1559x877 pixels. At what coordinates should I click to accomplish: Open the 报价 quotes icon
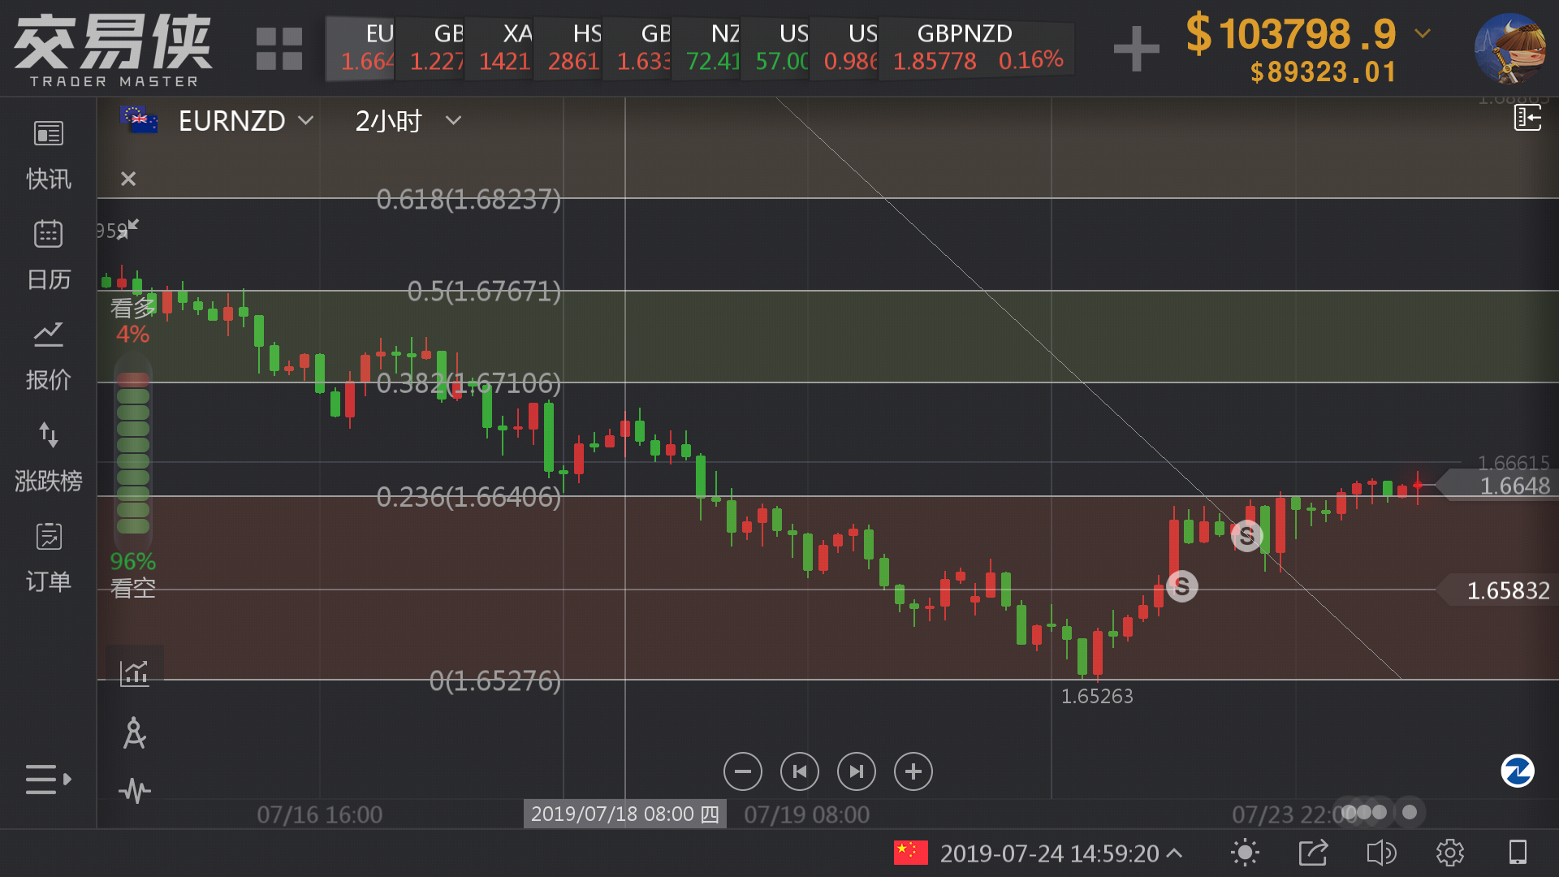(x=49, y=335)
